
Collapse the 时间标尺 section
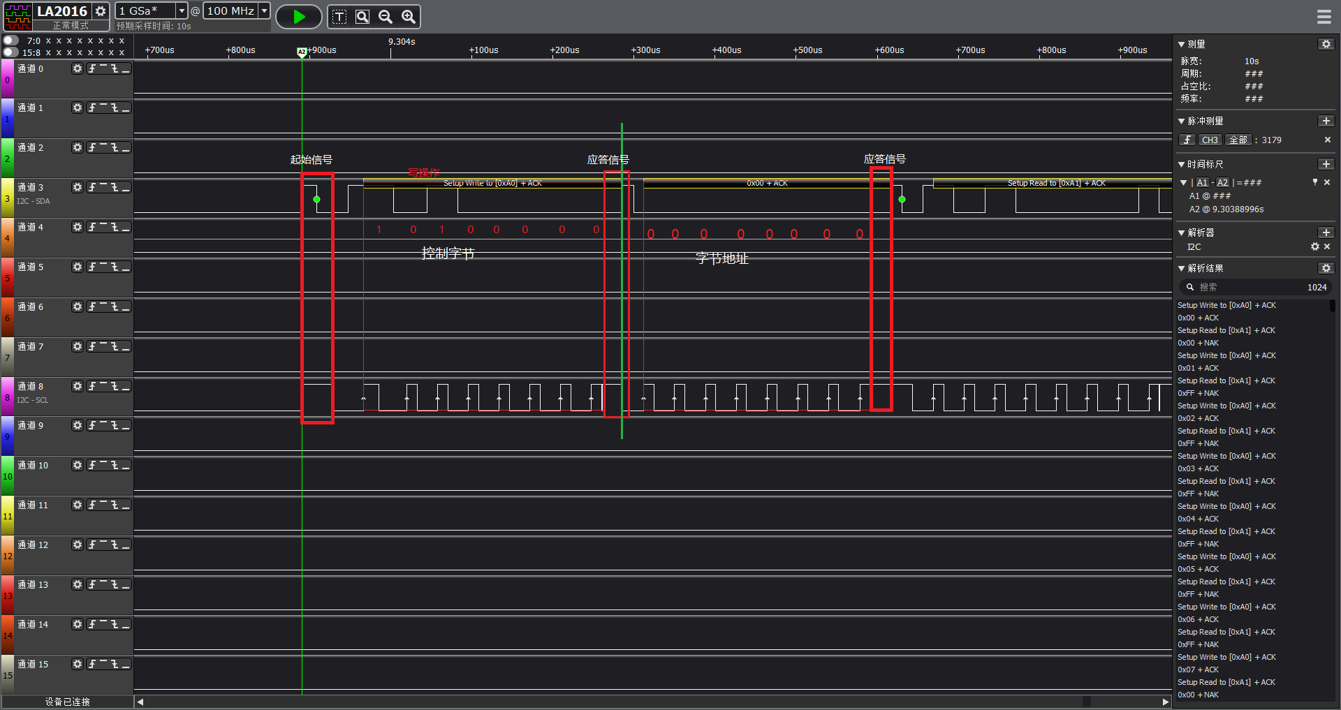click(x=1182, y=164)
